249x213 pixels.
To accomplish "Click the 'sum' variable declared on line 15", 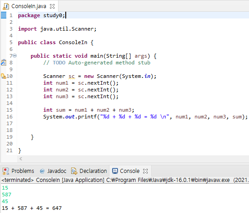I will [x=60, y=110].
